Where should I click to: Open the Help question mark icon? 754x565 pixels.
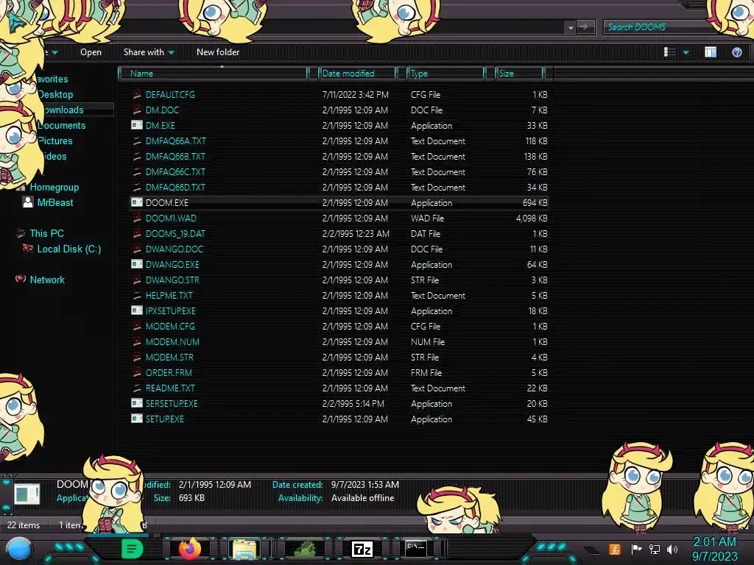(x=736, y=52)
